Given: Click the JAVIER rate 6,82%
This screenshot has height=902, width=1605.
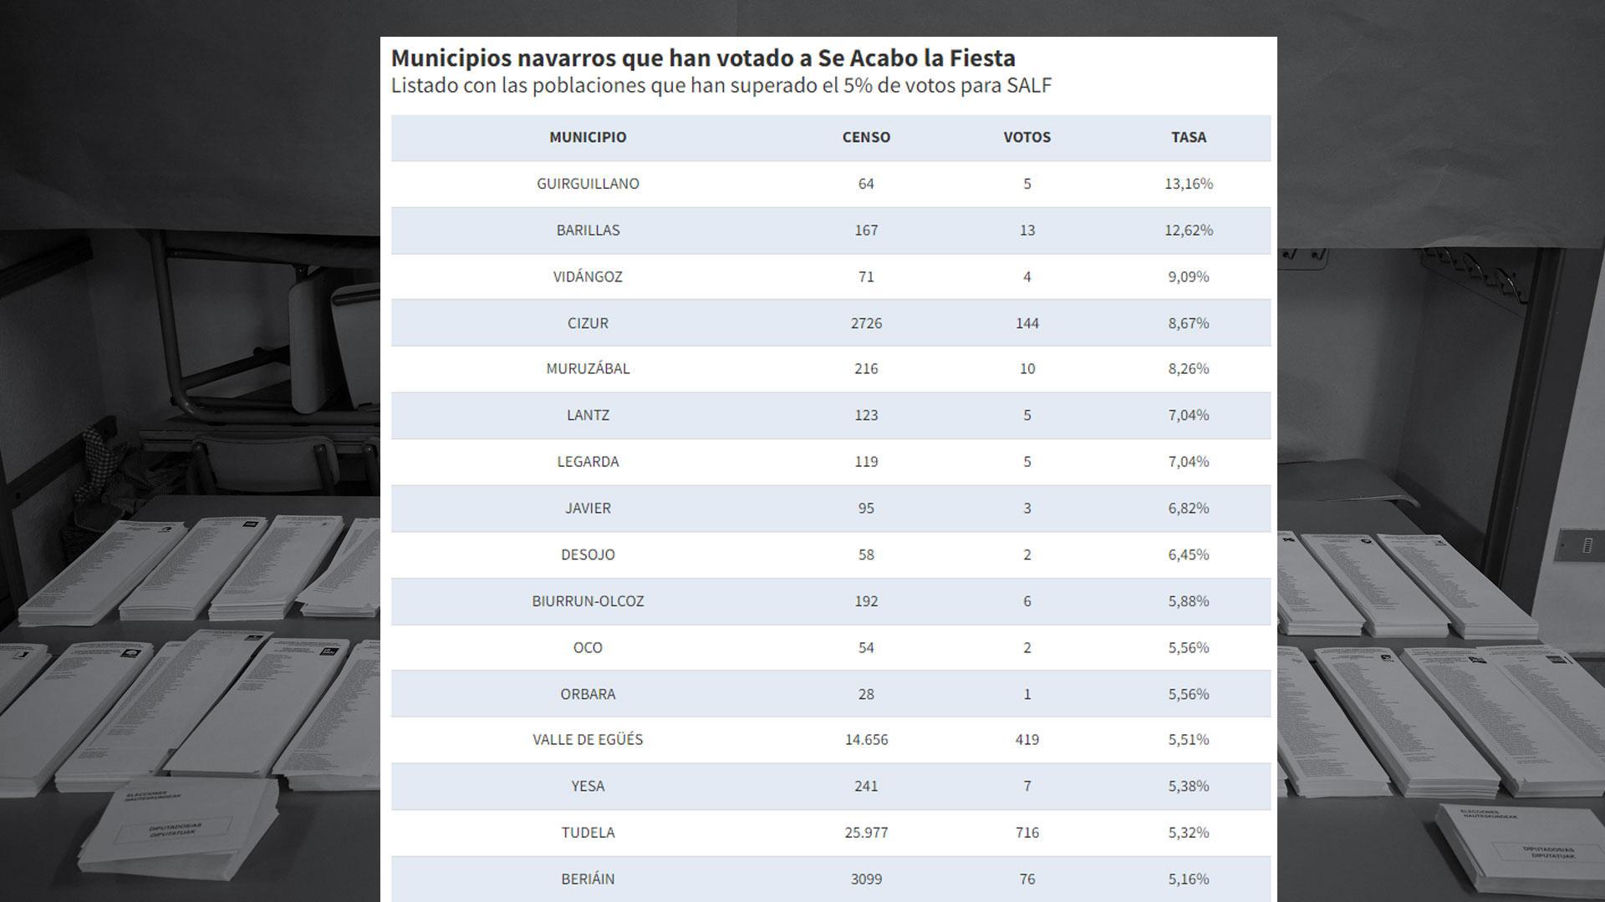Looking at the screenshot, I should [1188, 508].
